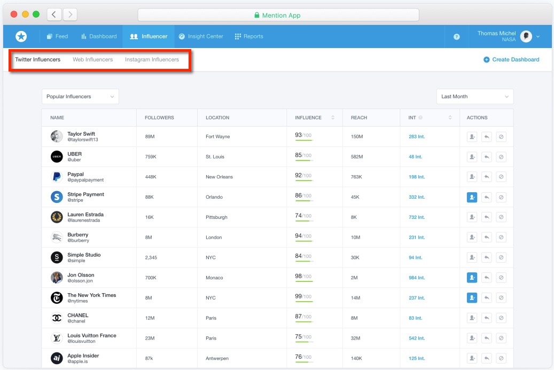Block Lauren Estrada with the ban icon
This screenshot has width=554, height=370.
tap(501, 217)
